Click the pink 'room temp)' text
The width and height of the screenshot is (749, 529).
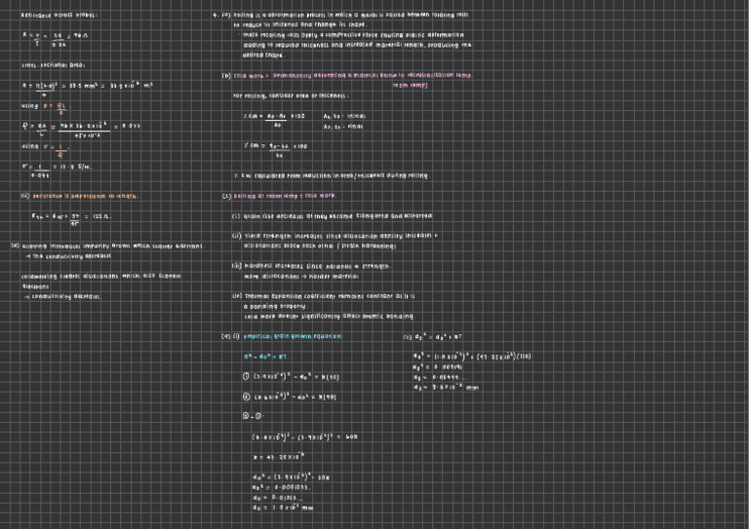410,86
